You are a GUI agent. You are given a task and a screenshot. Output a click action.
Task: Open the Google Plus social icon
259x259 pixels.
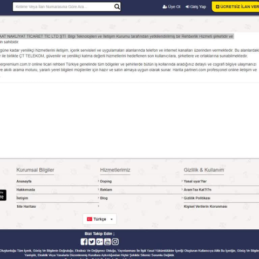[99, 242]
